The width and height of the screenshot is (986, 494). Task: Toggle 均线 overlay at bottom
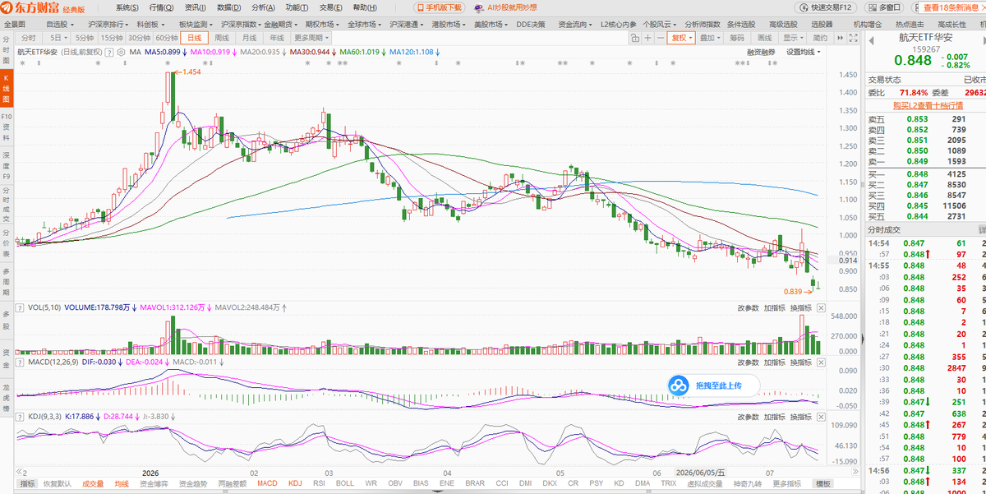[x=122, y=484]
